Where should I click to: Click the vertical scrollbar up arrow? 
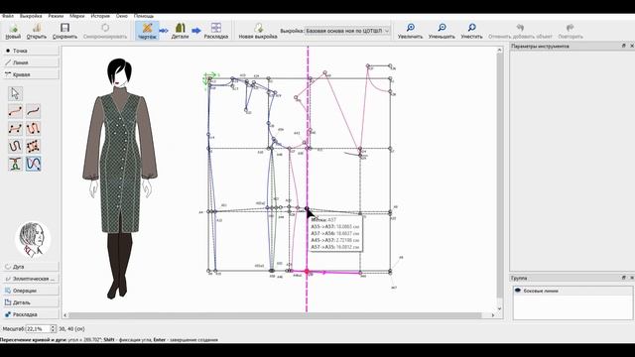tap(500, 50)
